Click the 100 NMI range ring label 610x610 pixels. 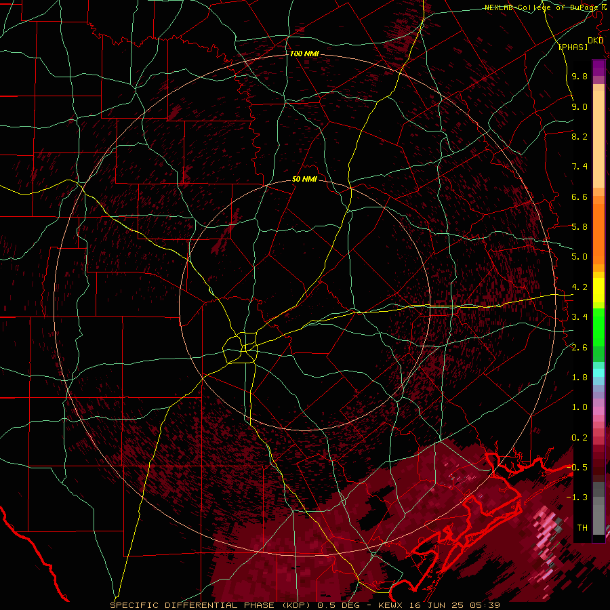click(304, 54)
